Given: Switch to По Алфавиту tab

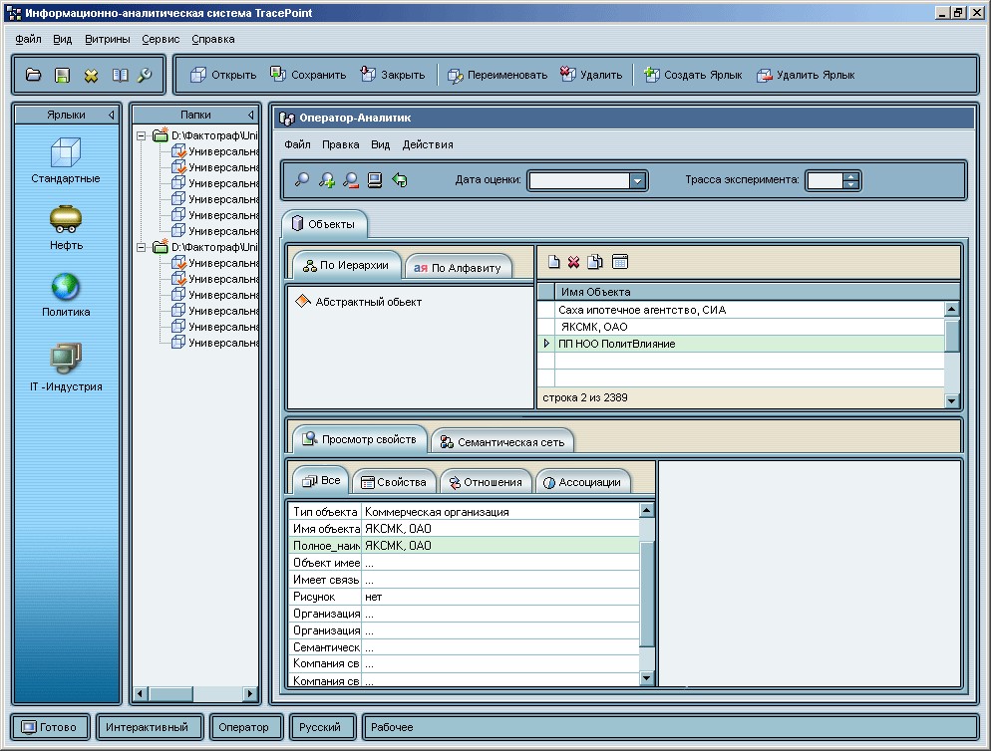Looking at the screenshot, I should pyautogui.click(x=458, y=268).
